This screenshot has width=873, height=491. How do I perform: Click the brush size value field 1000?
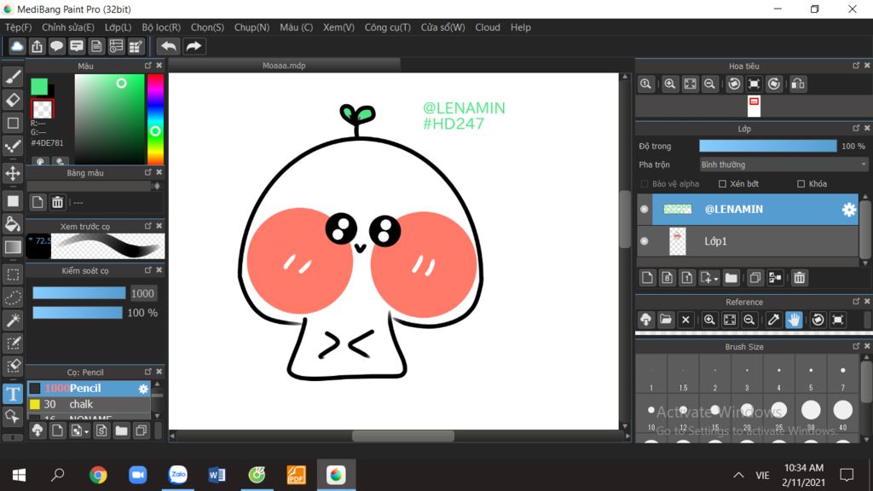pyautogui.click(x=143, y=293)
